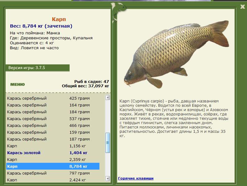Select Карась серебряный 159 грамм row
Screen dimensions: 247x186
pyautogui.click(x=53, y=132)
